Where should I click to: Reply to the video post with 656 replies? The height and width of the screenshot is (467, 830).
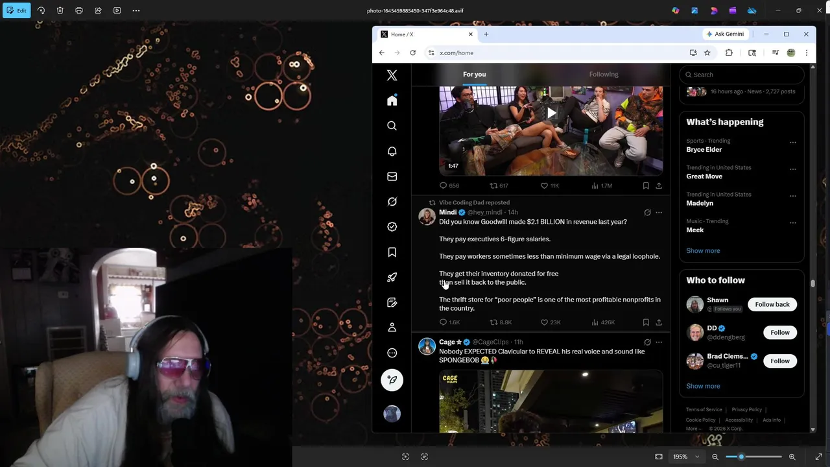pyautogui.click(x=449, y=186)
